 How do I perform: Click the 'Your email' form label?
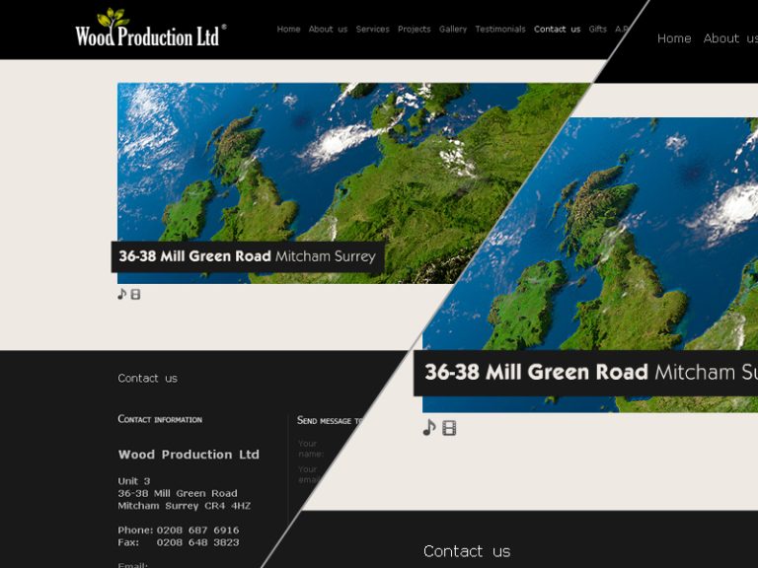(308, 474)
